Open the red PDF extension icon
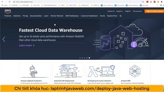The width and height of the screenshot is (164, 92). click(147, 2)
